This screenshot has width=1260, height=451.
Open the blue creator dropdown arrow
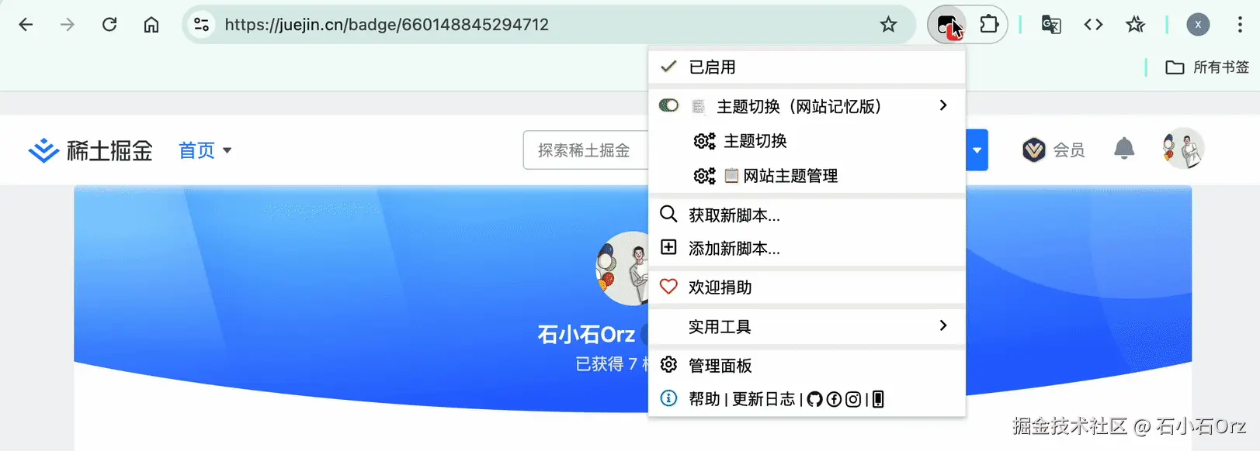(x=977, y=150)
